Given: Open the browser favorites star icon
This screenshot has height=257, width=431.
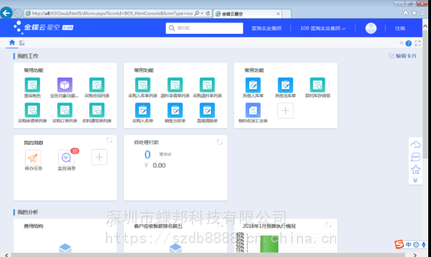Looking at the screenshot, I should pyautogui.click(x=414, y=13).
